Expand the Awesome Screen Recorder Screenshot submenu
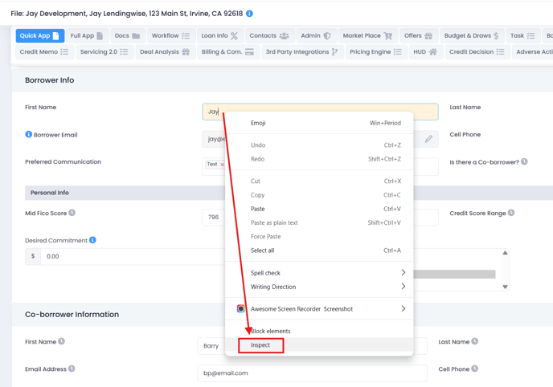Screen dimensions: 553x387 (319, 309)
